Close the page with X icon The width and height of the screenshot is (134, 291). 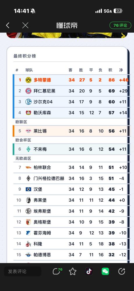25,25
